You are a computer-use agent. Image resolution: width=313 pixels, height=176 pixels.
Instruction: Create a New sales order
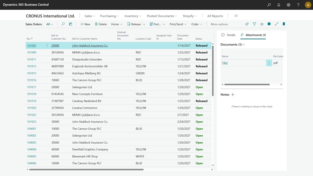pyautogui.click(x=85, y=24)
